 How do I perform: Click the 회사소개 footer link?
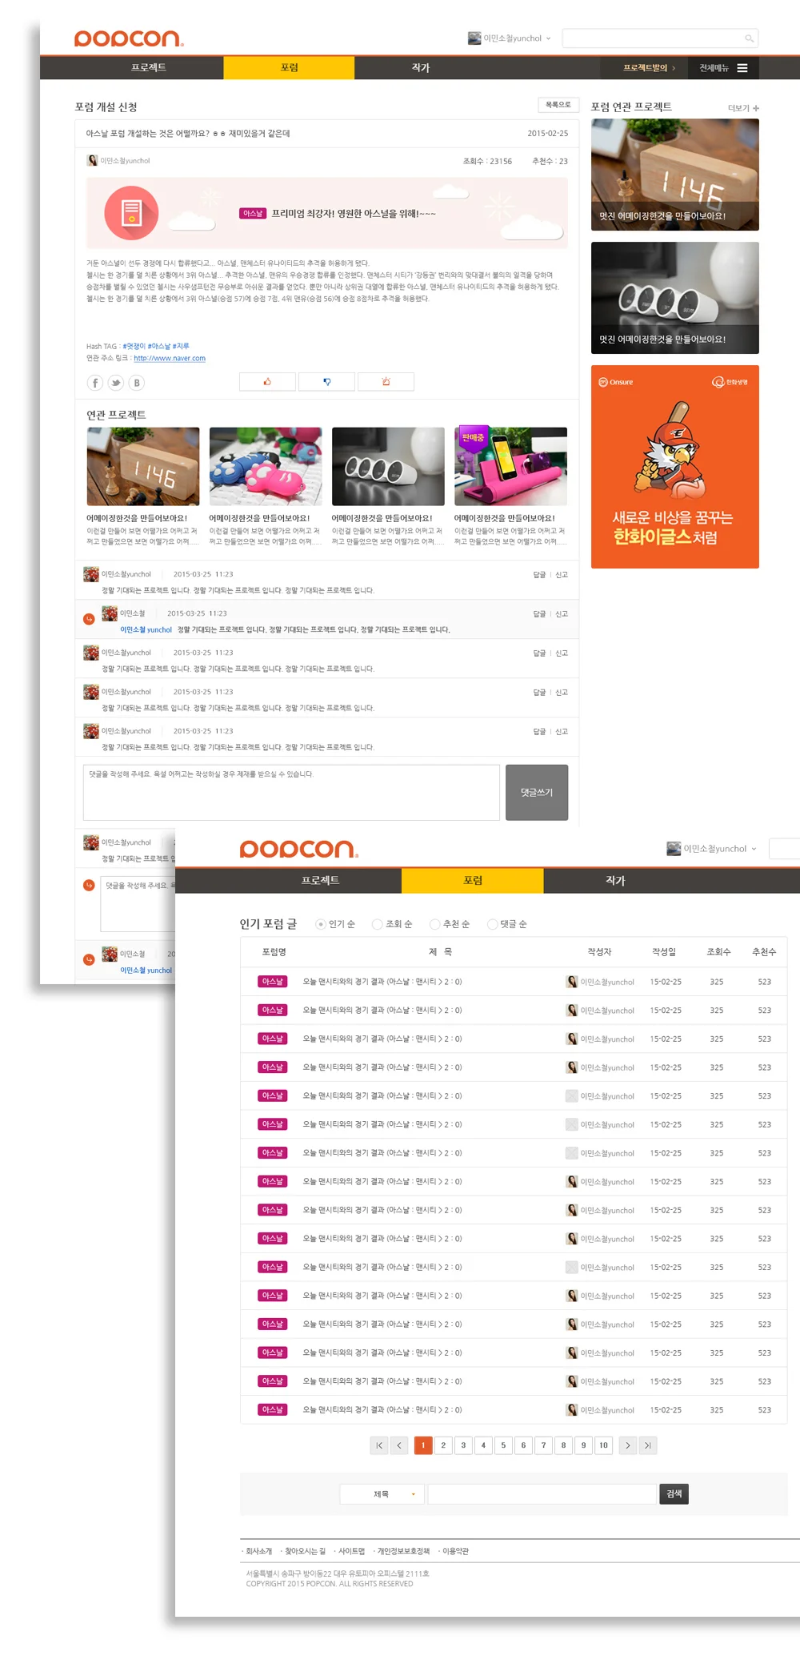pos(259,1551)
